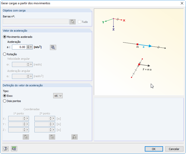Click the pick 1º ponto cursor icon

[26, 137]
